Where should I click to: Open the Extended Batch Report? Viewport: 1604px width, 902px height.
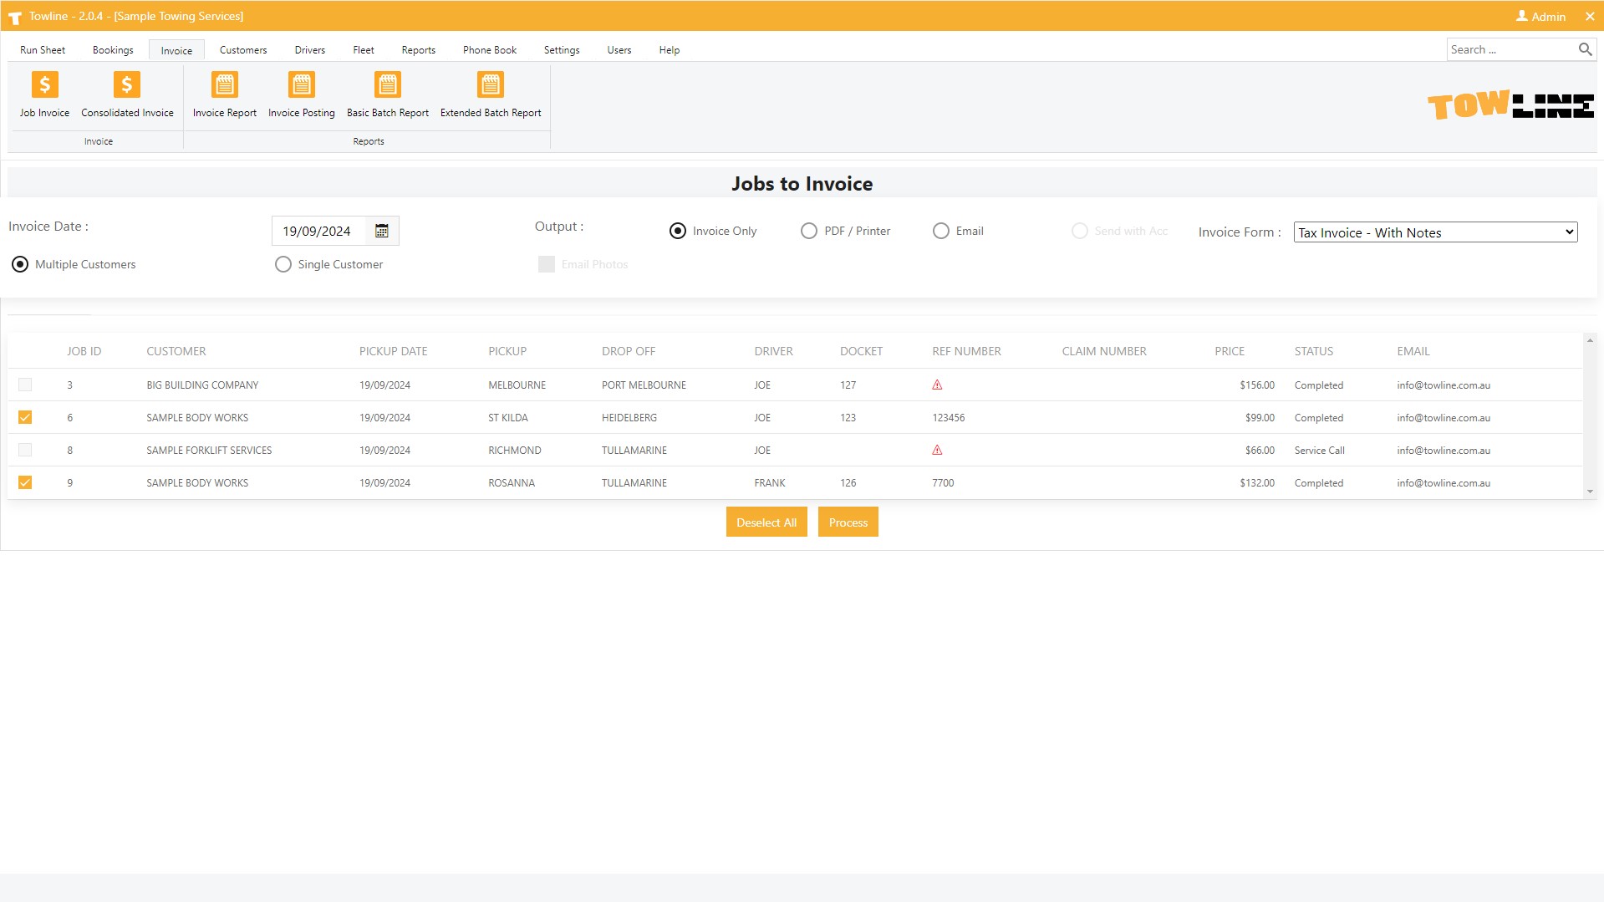pos(490,94)
